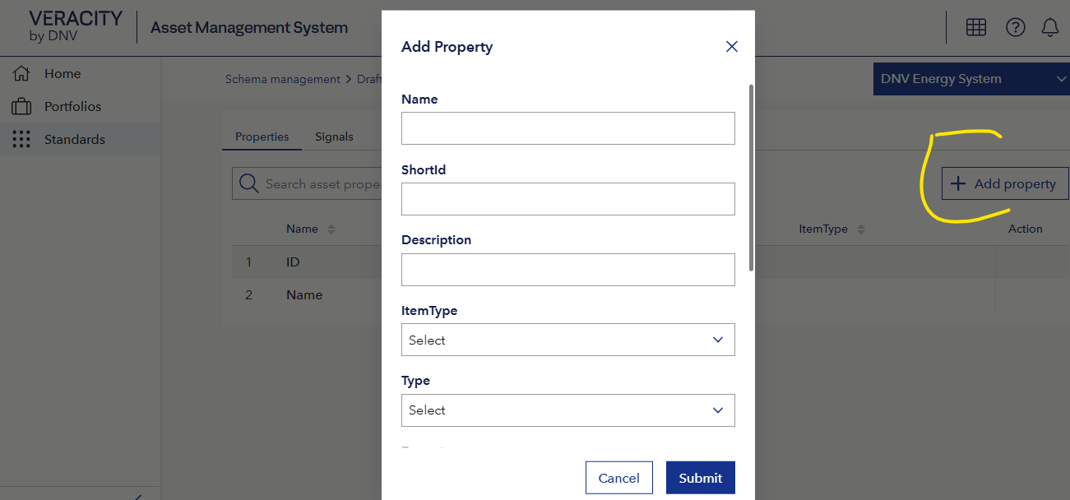This screenshot has height=500, width=1070.
Task: Click the dialog's vertical scrollbar
Action: 751,177
